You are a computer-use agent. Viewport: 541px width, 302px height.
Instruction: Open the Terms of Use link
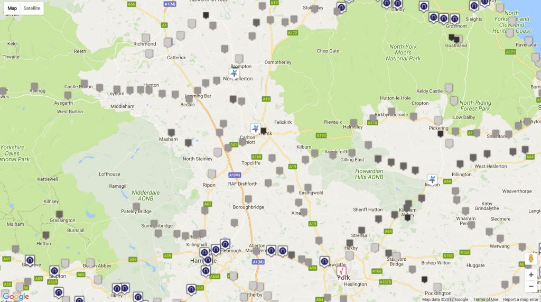point(486,299)
